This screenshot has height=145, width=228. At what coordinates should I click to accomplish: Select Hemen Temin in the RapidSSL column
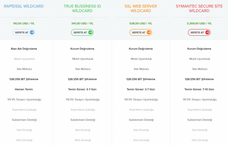pyautogui.click(x=24, y=89)
